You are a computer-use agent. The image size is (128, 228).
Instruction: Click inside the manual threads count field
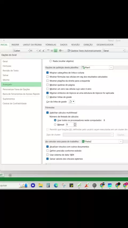(70, 125)
